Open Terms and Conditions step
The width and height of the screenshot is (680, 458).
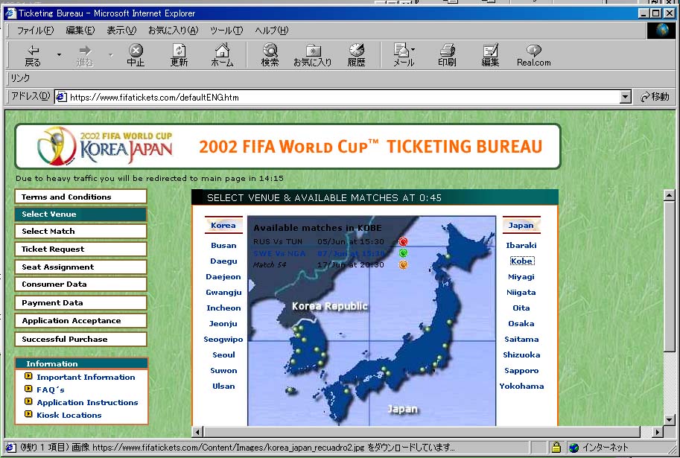click(80, 197)
